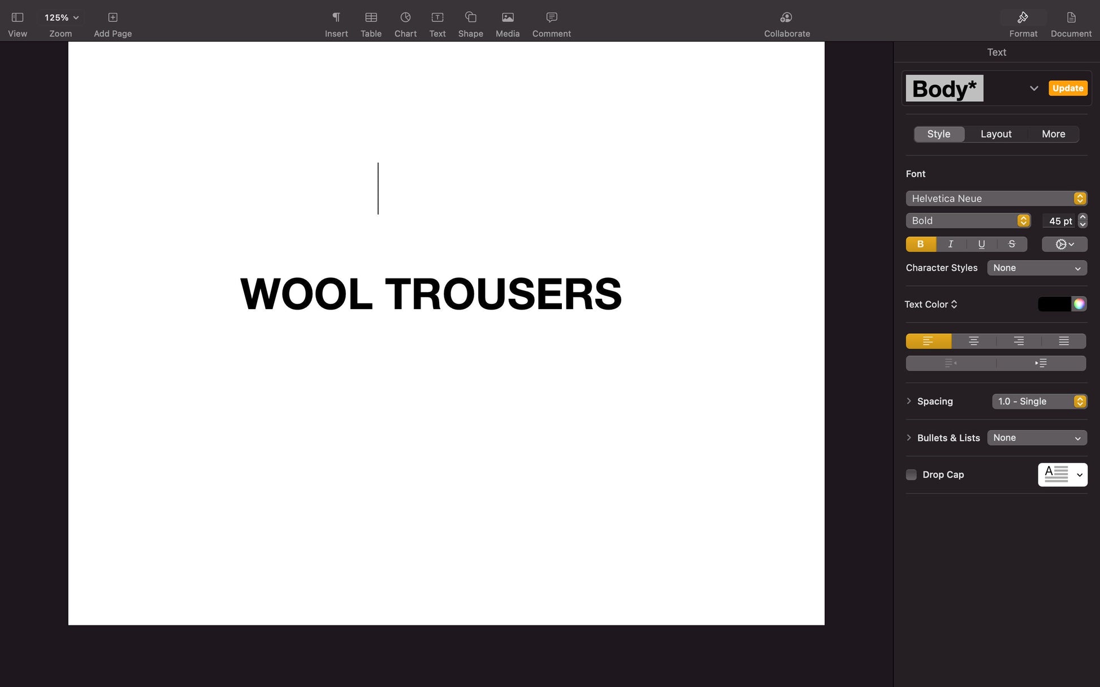Click the orange Update button

tap(1067, 88)
